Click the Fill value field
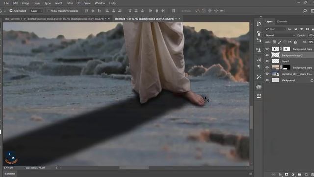314x177 pixels. 311,42
